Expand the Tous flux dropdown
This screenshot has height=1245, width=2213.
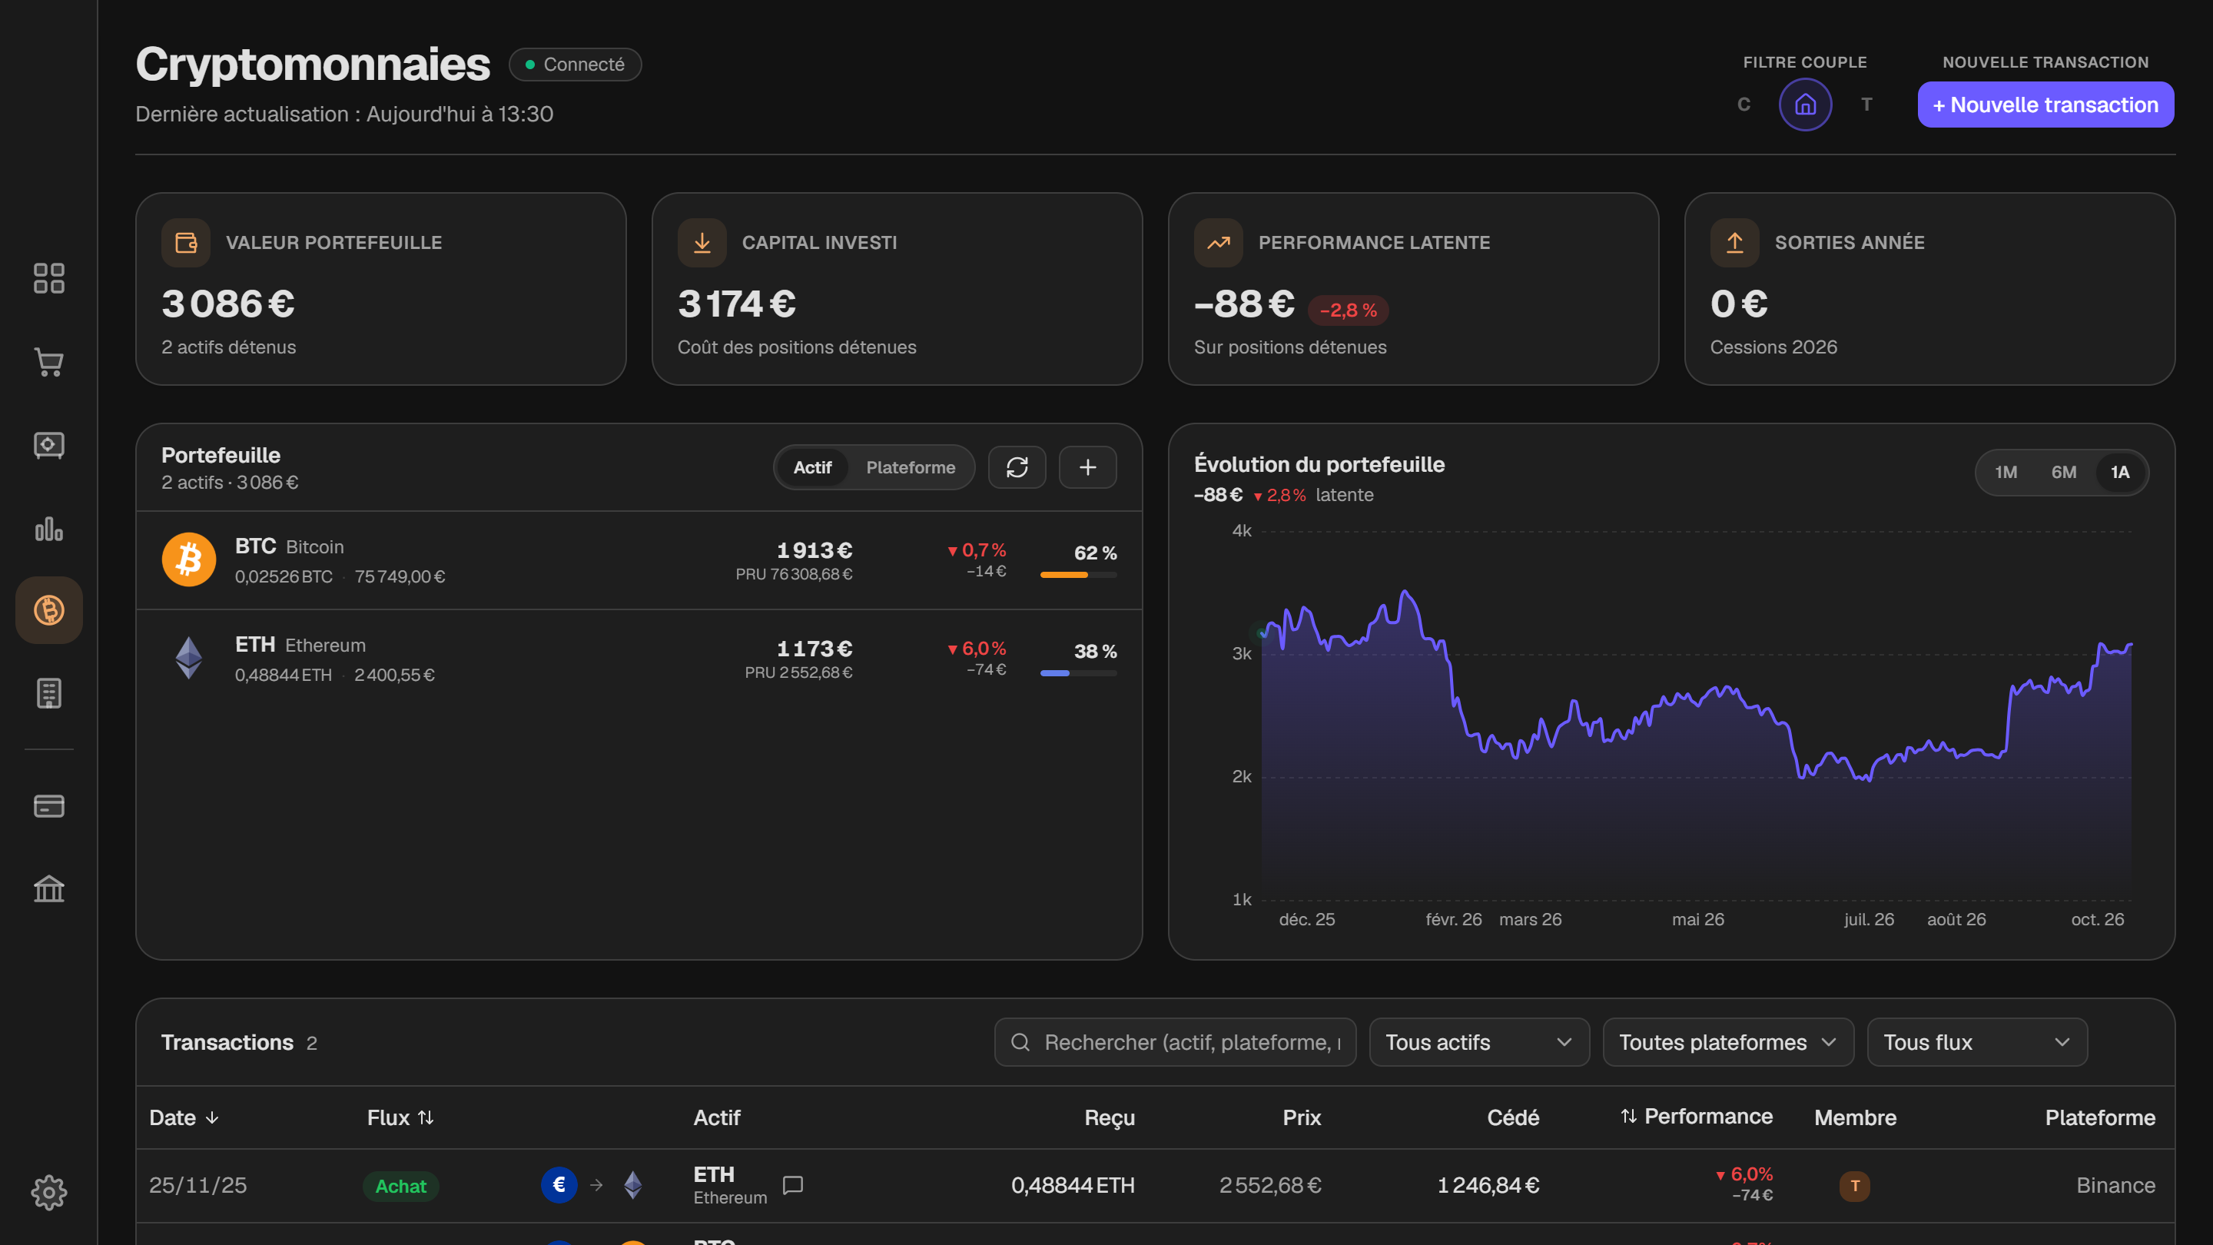point(1978,1042)
